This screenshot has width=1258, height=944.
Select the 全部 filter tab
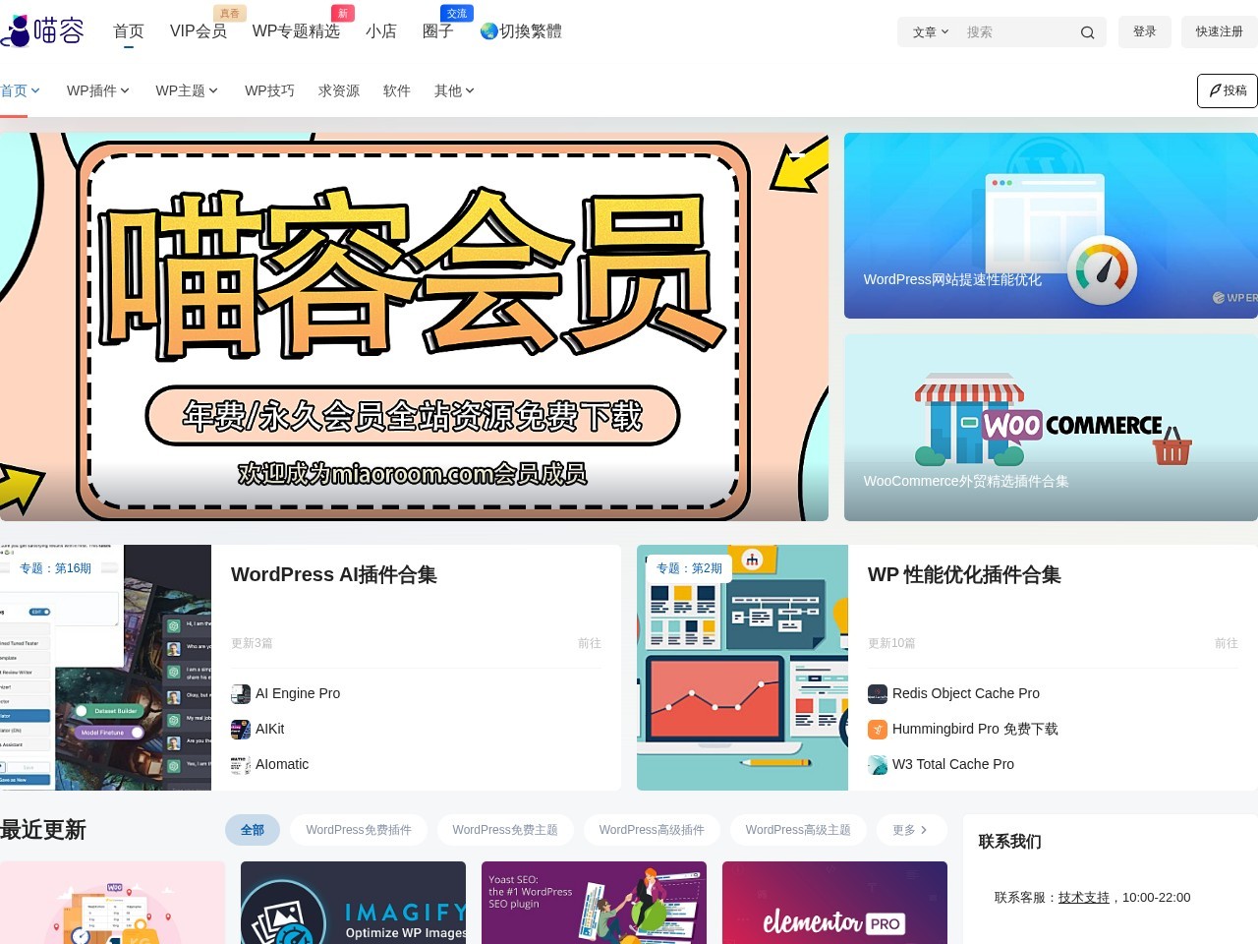pyautogui.click(x=253, y=830)
